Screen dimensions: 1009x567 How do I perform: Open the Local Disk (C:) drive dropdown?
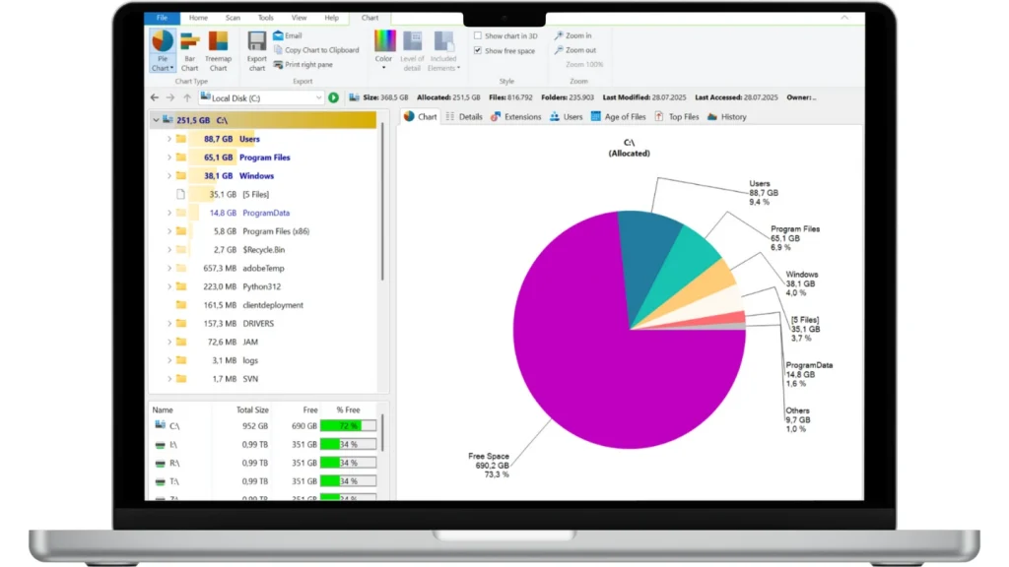[318, 97]
